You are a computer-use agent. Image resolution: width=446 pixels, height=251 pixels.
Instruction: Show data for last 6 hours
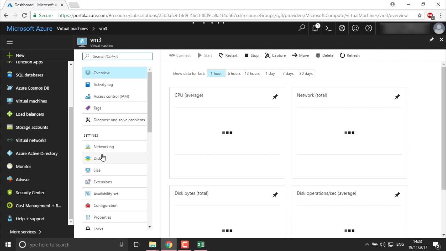tap(234, 74)
